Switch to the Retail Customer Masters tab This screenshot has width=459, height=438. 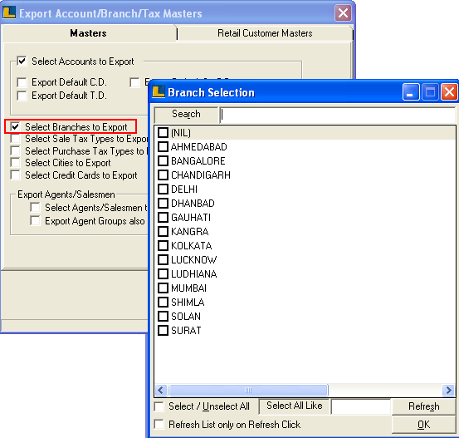click(265, 33)
